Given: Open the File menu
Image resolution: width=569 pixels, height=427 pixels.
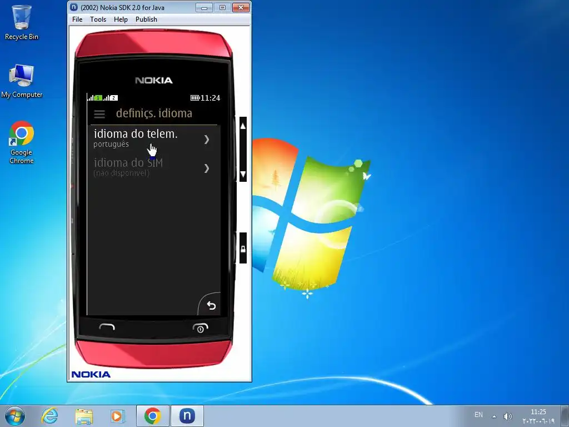Looking at the screenshot, I should click(x=77, y=19).
